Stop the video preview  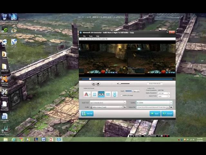coord(98,84)
